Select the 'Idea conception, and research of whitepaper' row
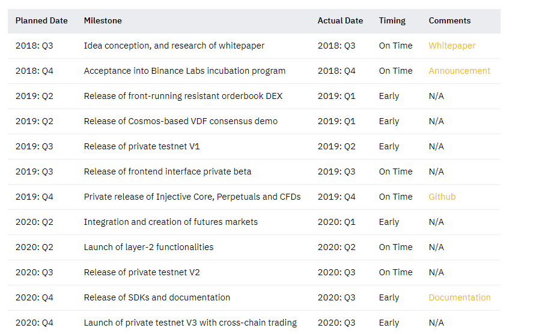This screenshot has height=334, width=539. [x=254, y=46]
